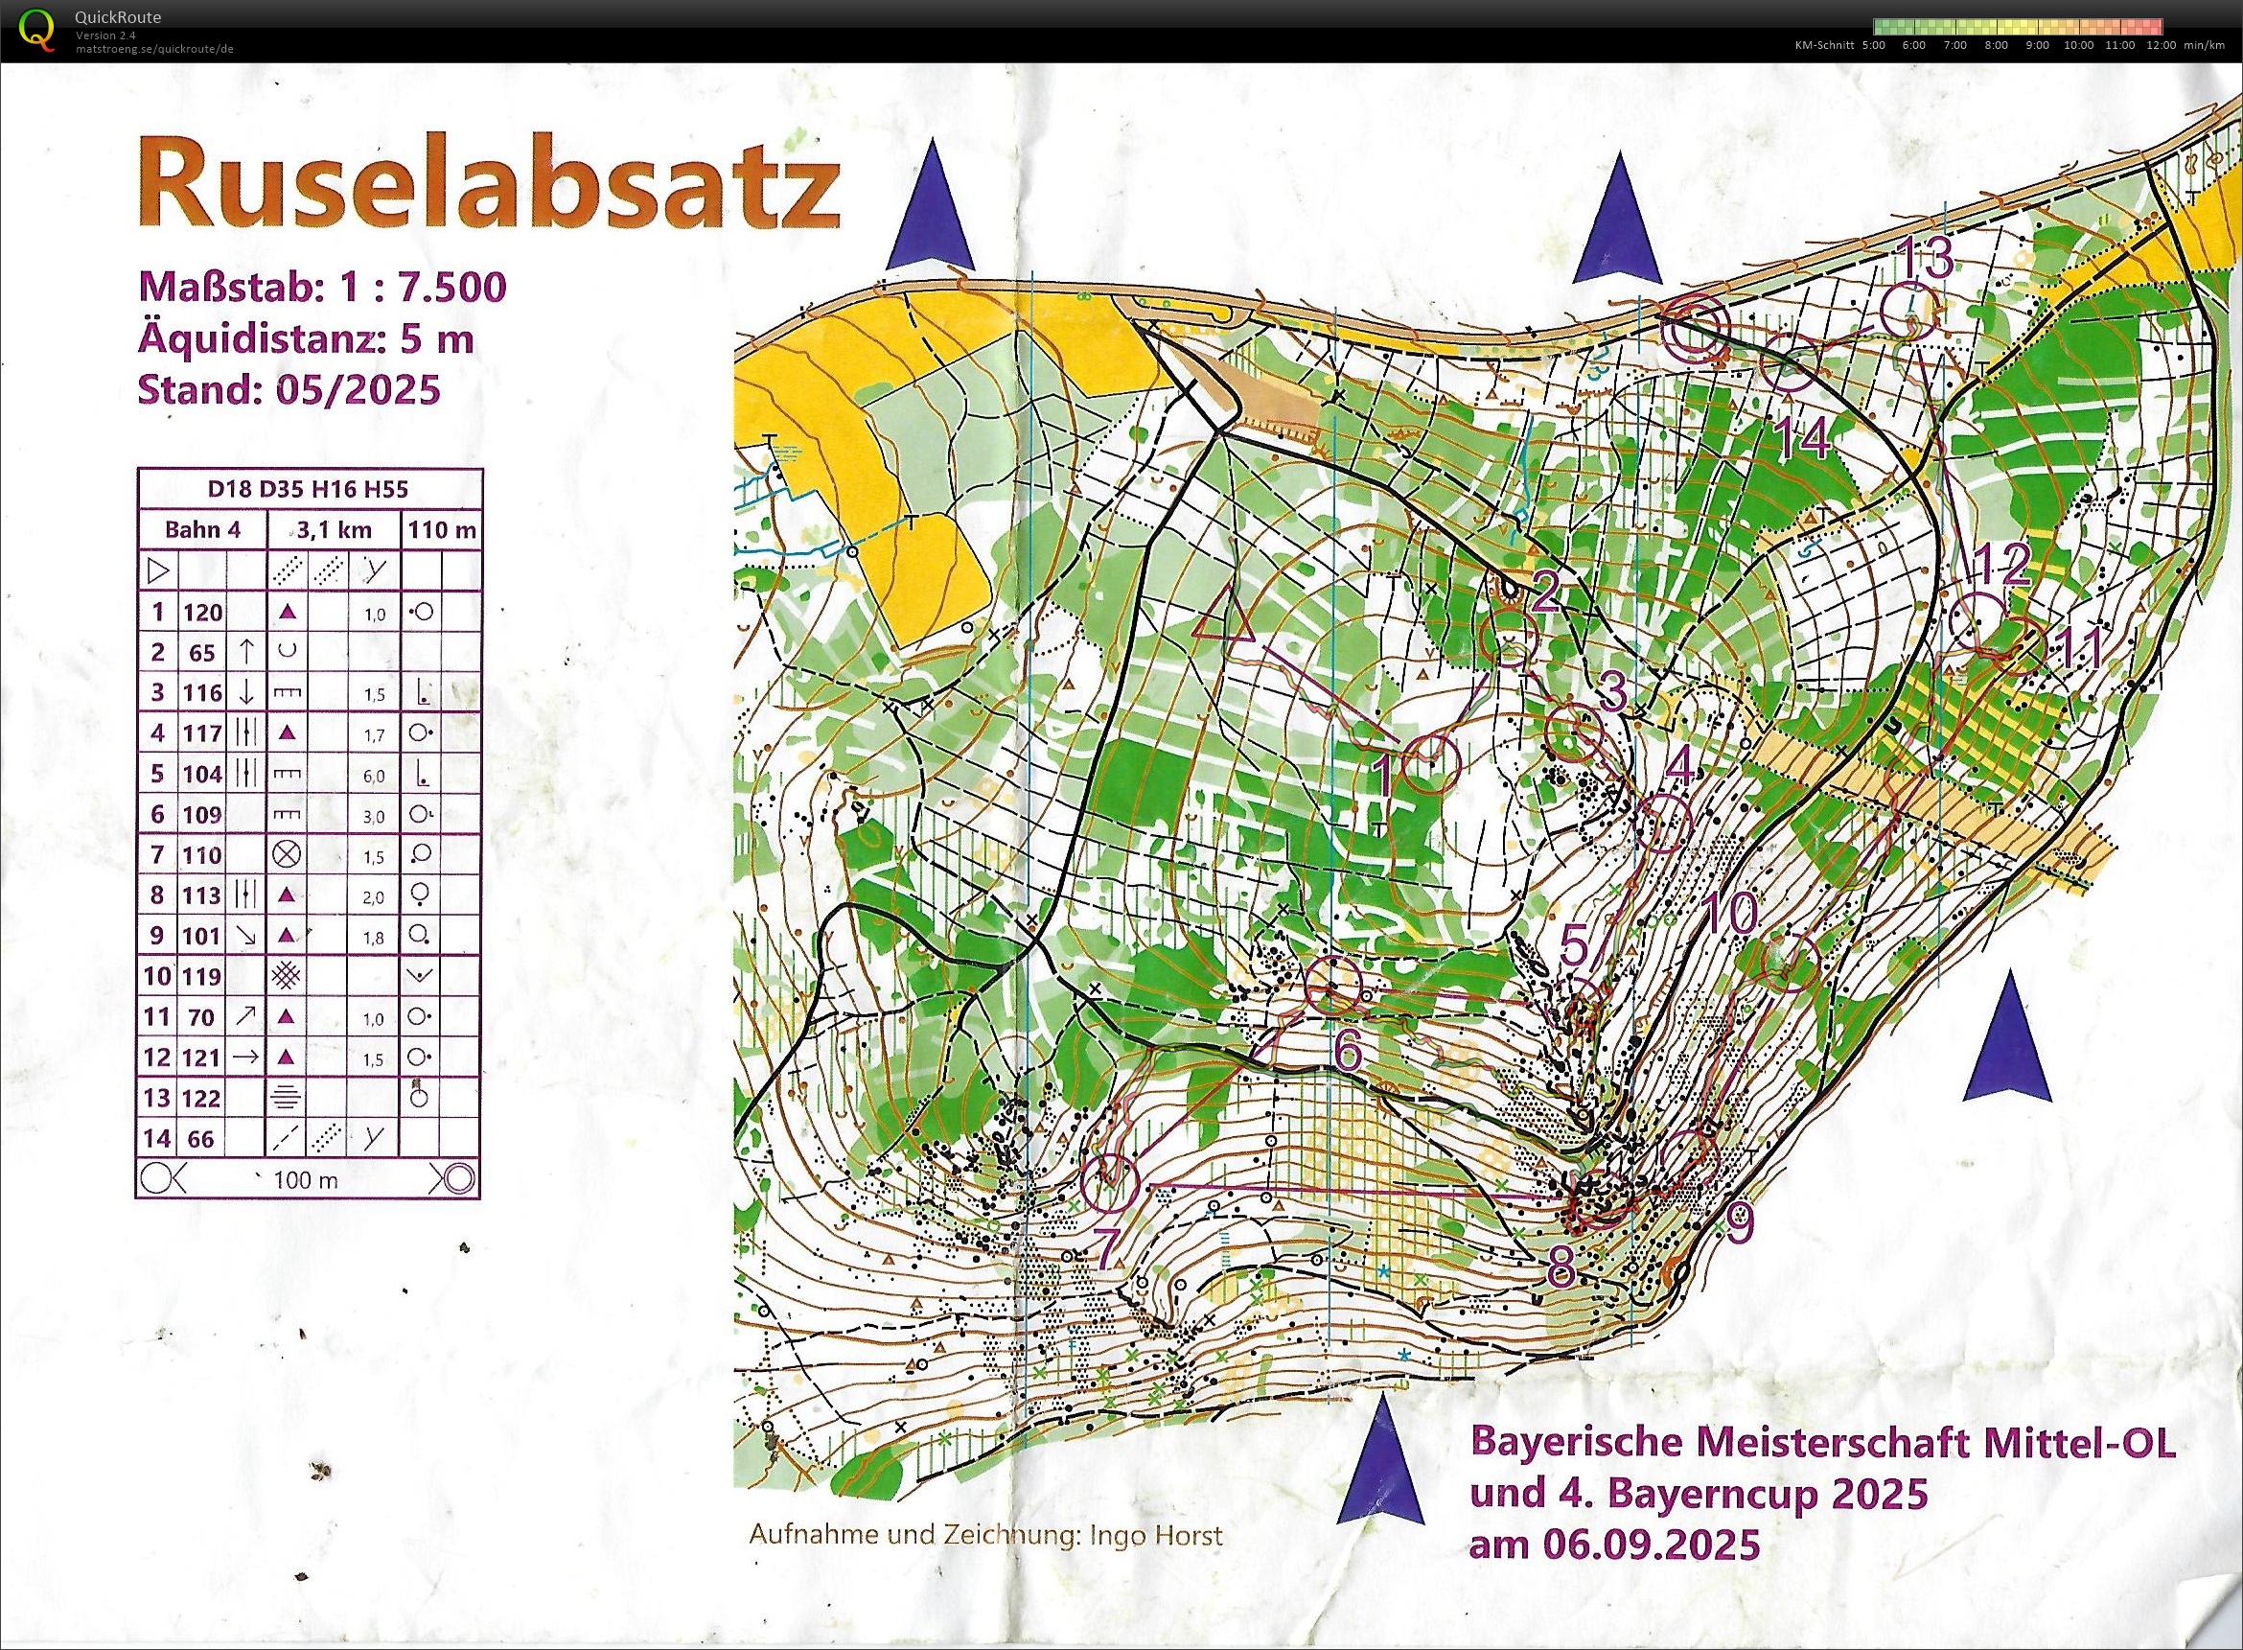
Task: Click the Bahn 4 cell in control table
Action: click(x=202, y=529)
